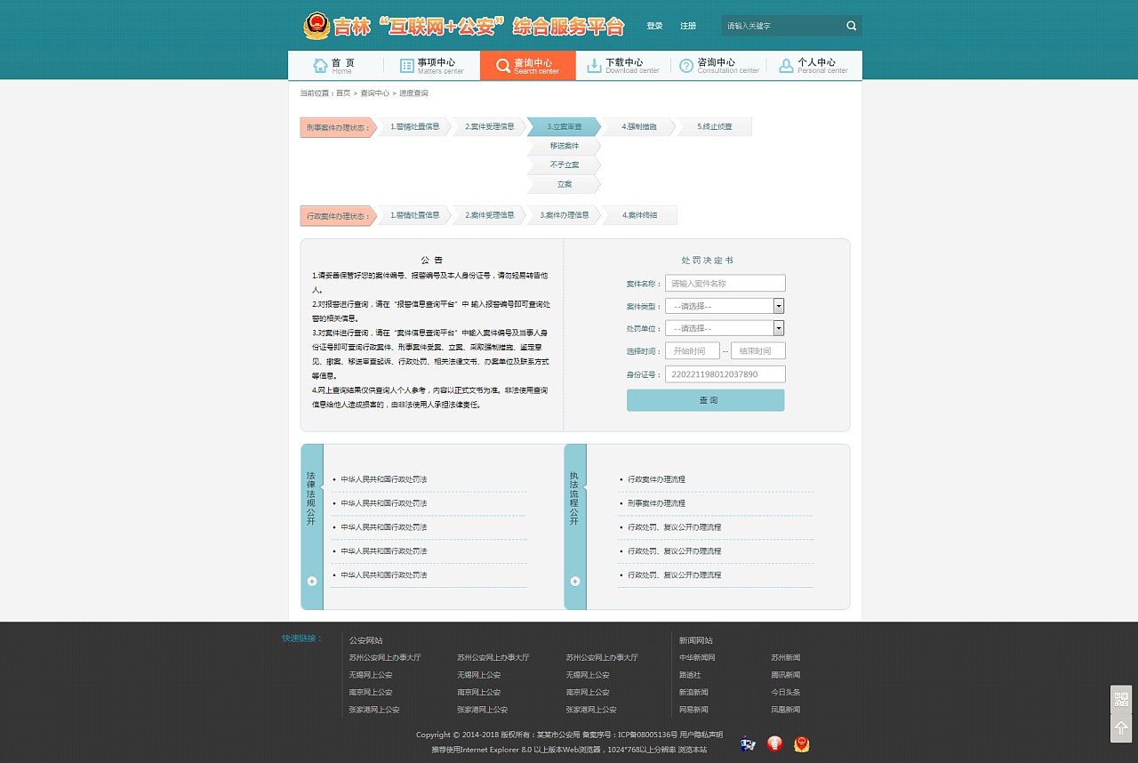Open the 刑事案件办理流程 link
The image size is (1138, 763).
[x=656, y=503]
